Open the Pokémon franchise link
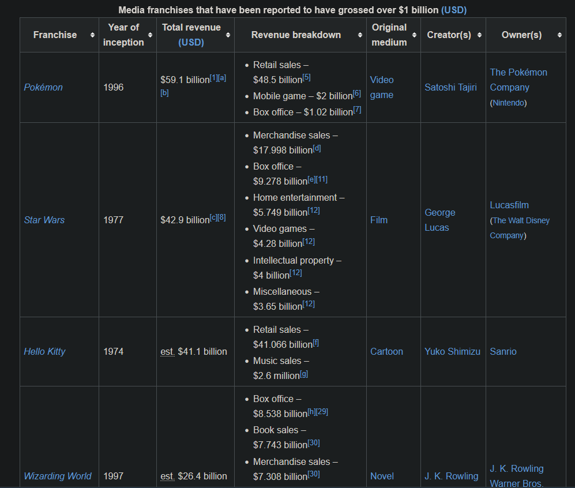 point(43,87)
